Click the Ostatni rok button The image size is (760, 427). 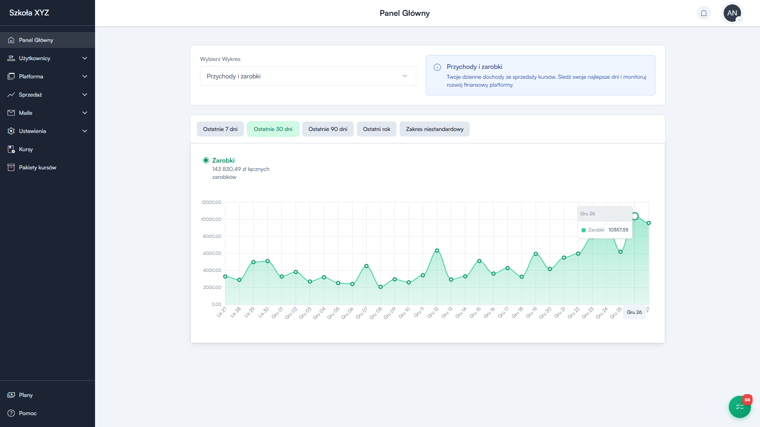click(376, 129)
